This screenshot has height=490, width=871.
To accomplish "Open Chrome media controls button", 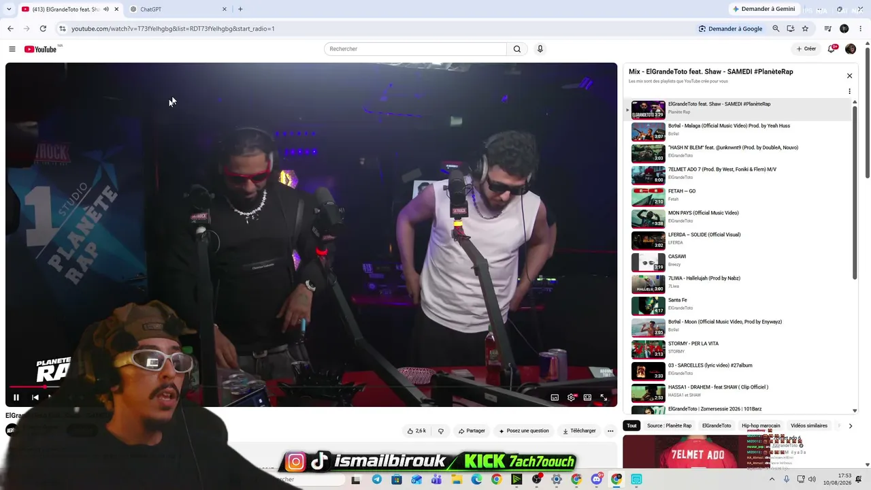I will pyautogui.click(x=827, y=29).
